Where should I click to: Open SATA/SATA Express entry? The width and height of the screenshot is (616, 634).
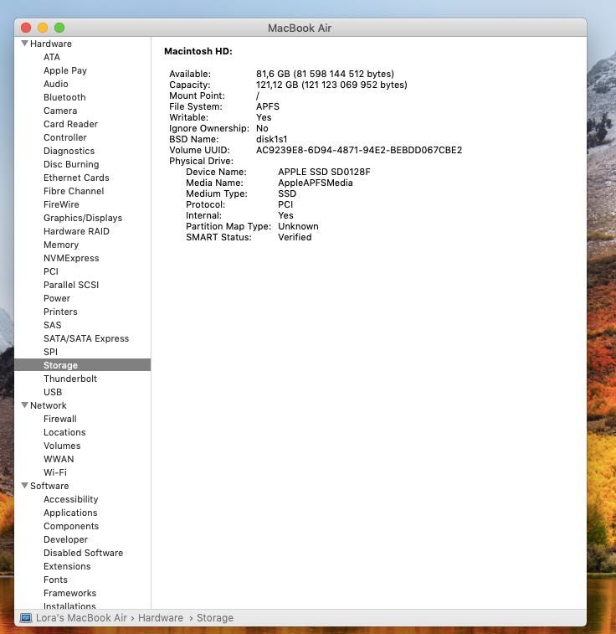click(86, 338)
